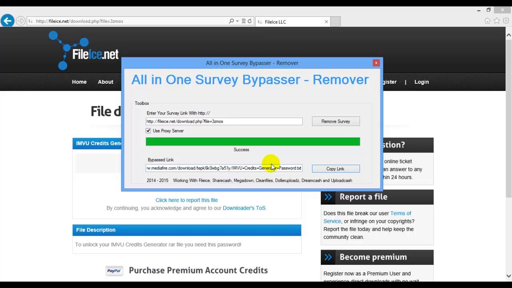Minimize the browser window
Viewport: 512px width, 288px height.
point(479,10)
